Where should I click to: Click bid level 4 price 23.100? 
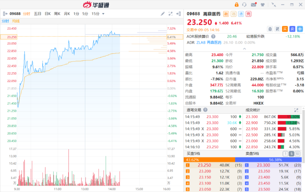click(205, 183)
